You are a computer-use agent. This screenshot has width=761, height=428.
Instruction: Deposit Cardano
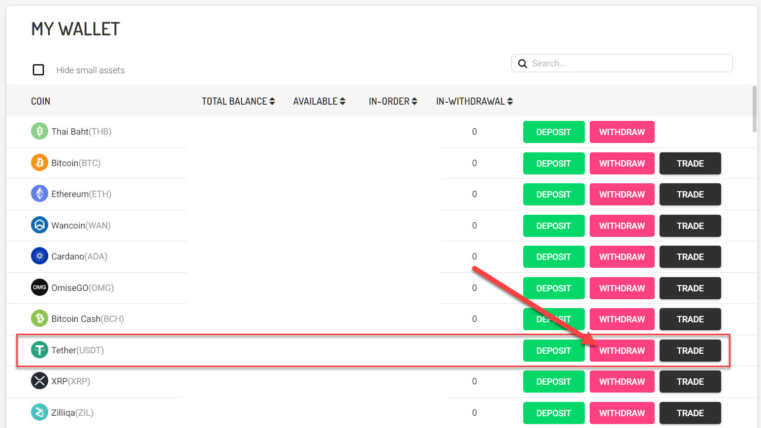[554, 257]
